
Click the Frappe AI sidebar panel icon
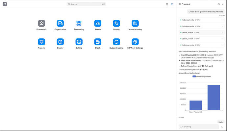(x=180, y=4)
